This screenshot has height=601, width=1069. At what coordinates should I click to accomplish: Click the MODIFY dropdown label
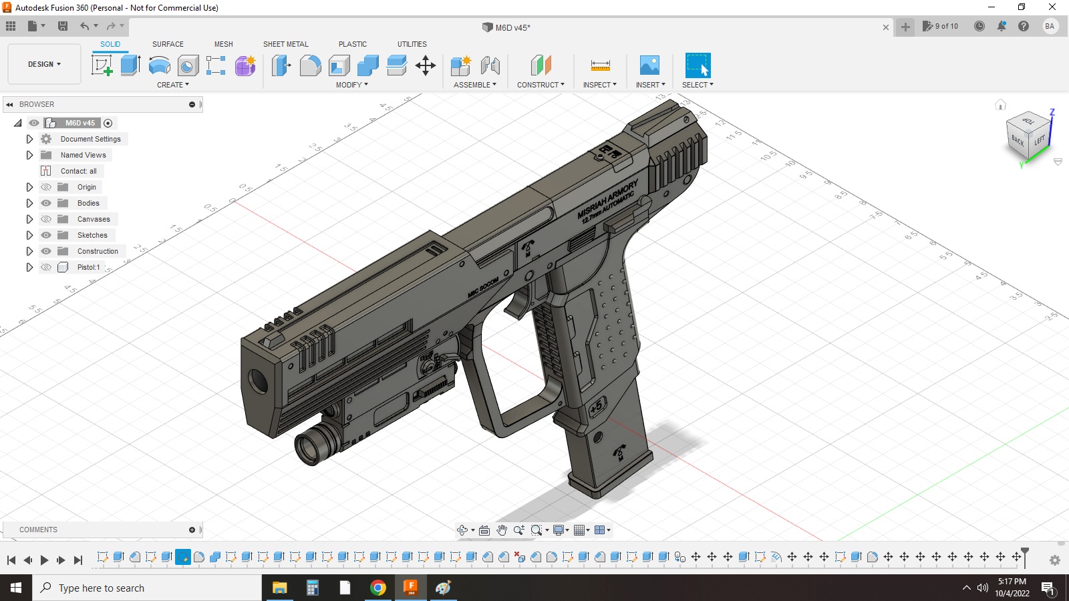click(351, 85)
